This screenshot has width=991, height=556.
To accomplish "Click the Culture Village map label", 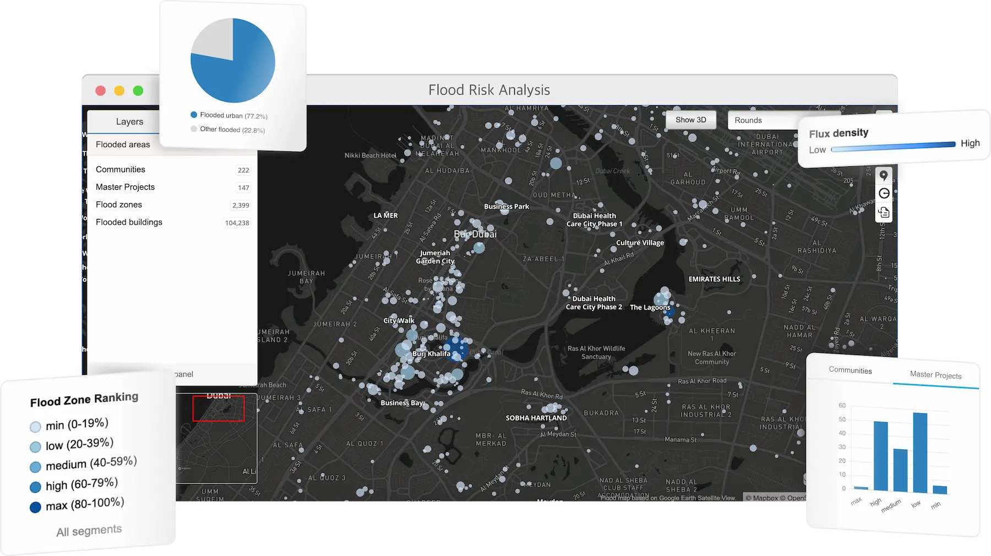I will click(x=640, y=243).
